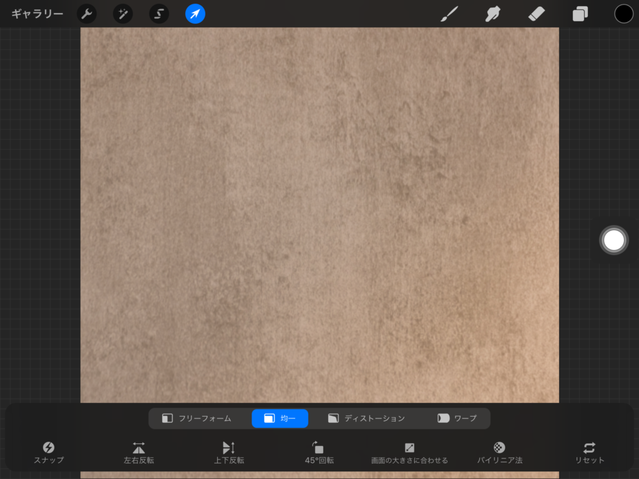Select the Smudge finger tool
639x479 pixels.
[x=493, y=14]
